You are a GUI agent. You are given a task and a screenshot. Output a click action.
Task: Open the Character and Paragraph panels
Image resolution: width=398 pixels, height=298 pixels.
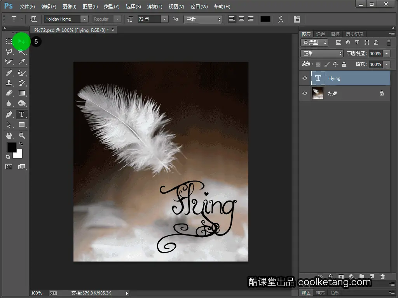[x=297, y=19]
